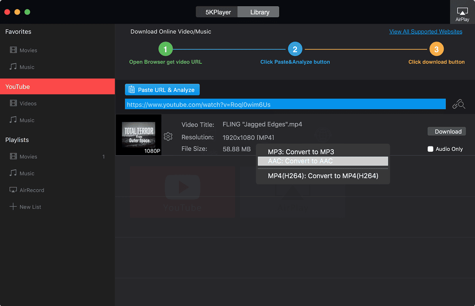
Task: Click the YouTube URL input field
Action: pyautogui.click(x=285, y=104)
